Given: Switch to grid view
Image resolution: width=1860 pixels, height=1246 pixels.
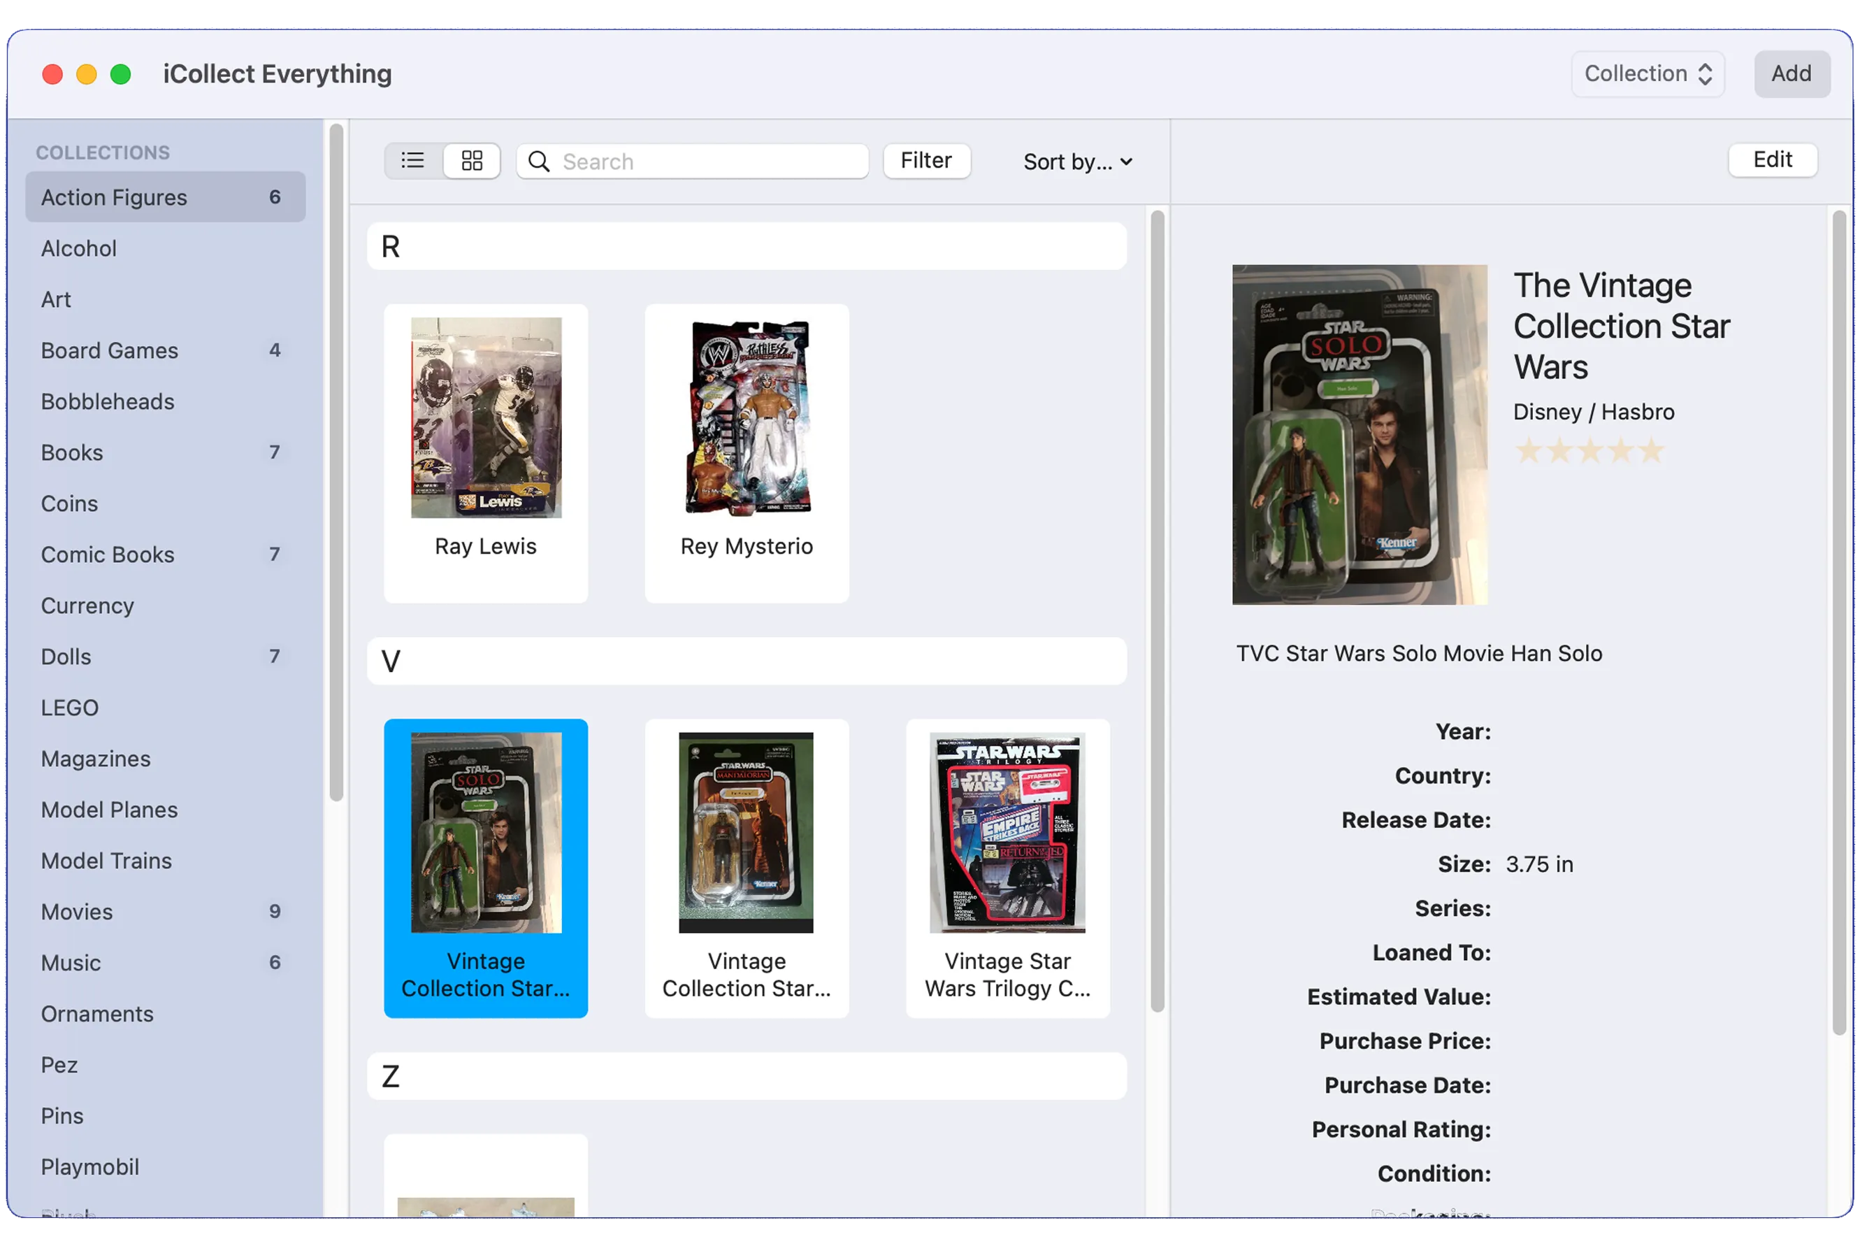Looking at the screenshot, I should 472,162.
